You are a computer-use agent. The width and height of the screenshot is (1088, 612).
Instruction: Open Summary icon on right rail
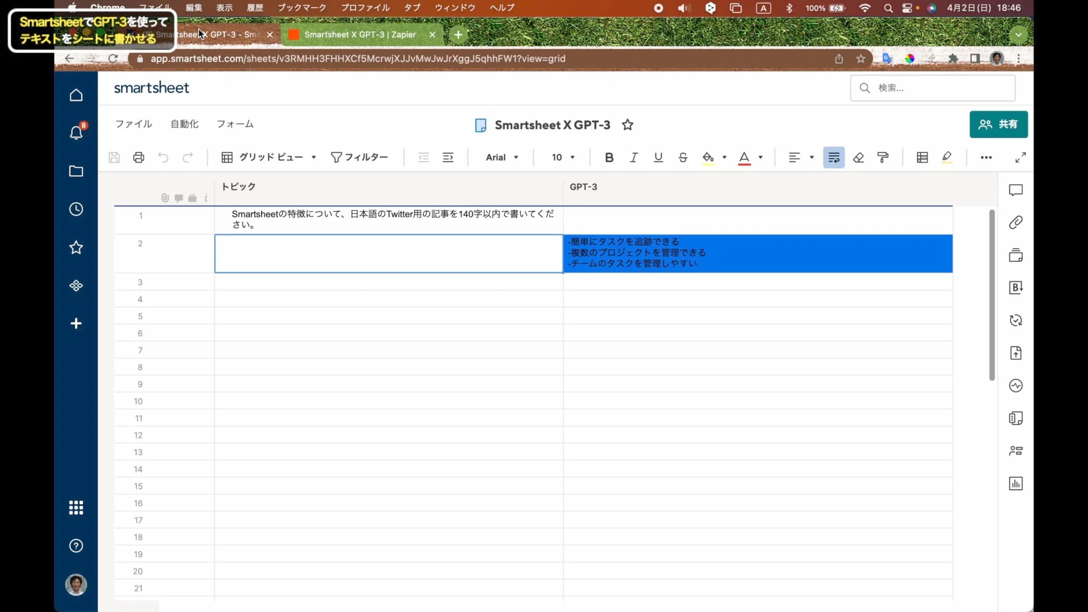pyautogui.click(x=1016, y=418)
